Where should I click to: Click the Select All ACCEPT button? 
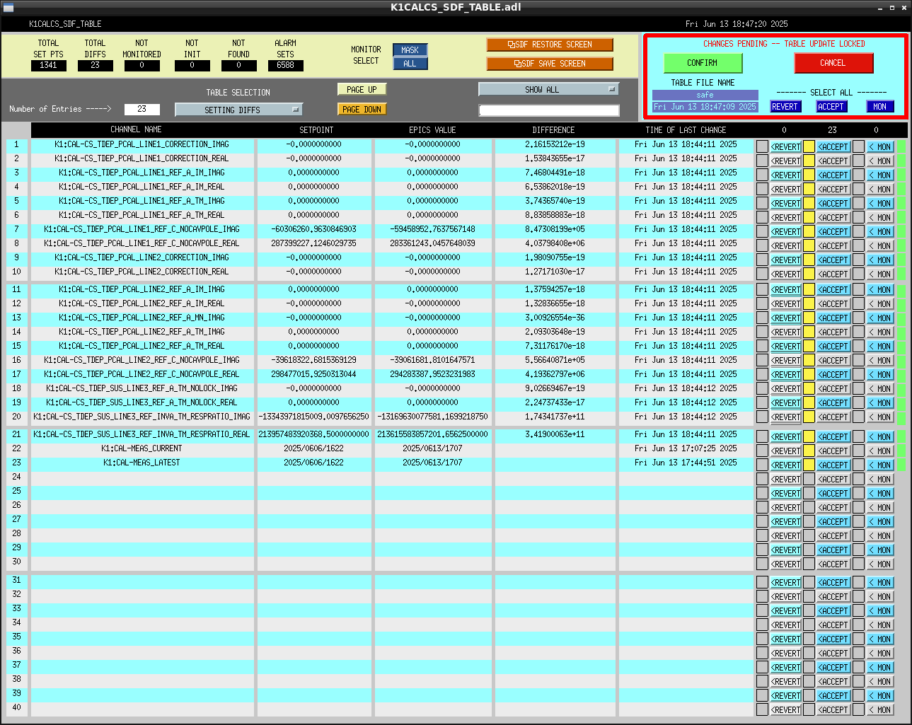[831, 107]
